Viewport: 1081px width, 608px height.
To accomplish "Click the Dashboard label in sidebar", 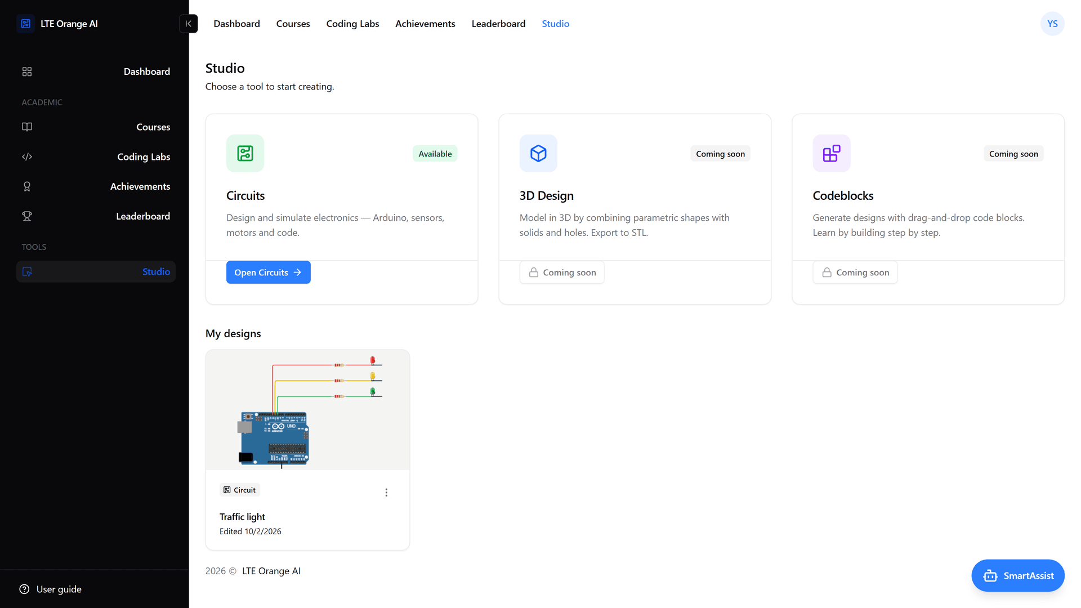I will click(147, 71).
